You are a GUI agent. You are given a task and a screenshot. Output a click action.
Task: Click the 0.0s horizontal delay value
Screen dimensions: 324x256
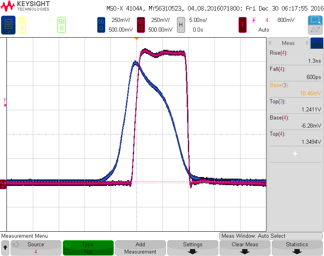[x=198, y=30]
